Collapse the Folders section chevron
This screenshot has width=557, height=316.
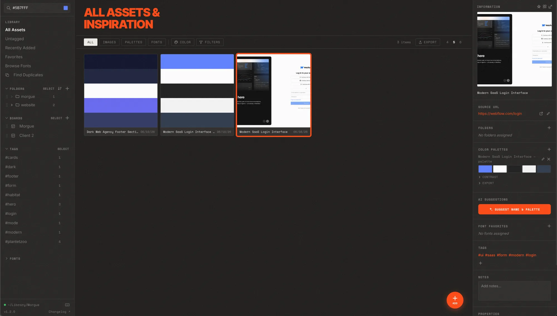click(x=7, y=89)
